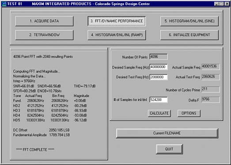Click the Magnitude column header
Image resolution: width=231 pixels, height=165 pixels.
pyautogui.click(x=81, y=96)
